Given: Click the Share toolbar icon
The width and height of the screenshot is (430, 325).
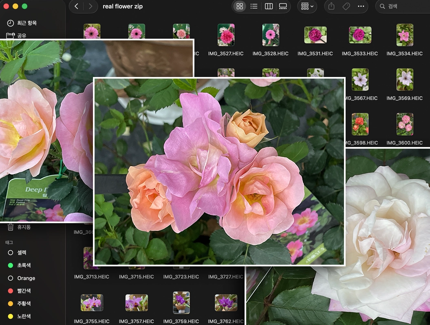Looking at the screenshot, I should coord(331,6).
